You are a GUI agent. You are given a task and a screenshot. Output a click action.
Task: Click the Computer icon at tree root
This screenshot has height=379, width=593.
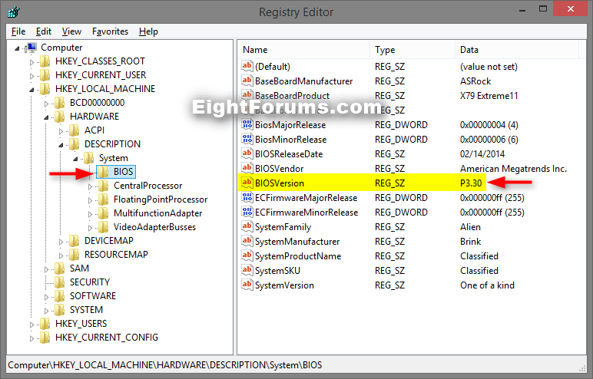pos(31,48)
